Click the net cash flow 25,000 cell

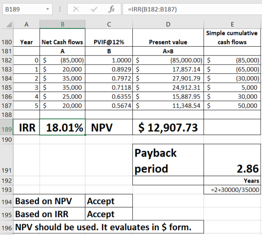pos(62,96)
